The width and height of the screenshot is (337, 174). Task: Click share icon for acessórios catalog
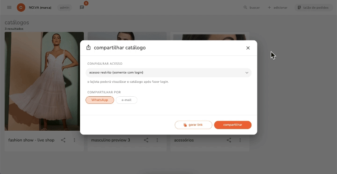pyautogui.click(x=229, y=140)
